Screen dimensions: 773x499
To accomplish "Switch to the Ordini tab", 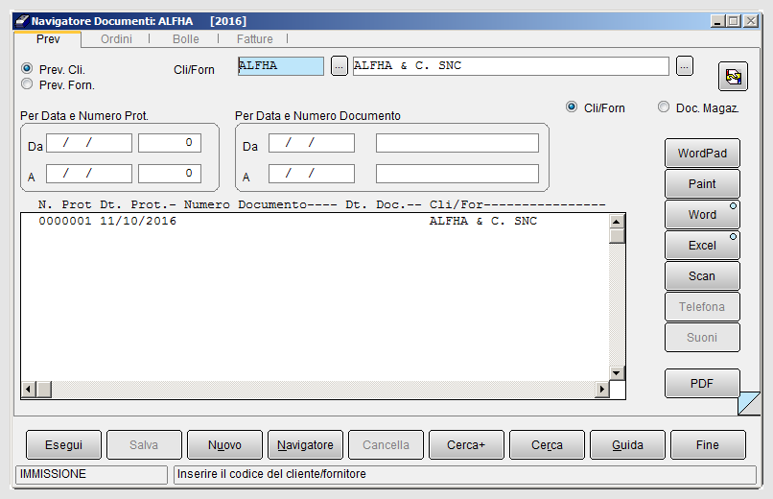I will 116,39.
